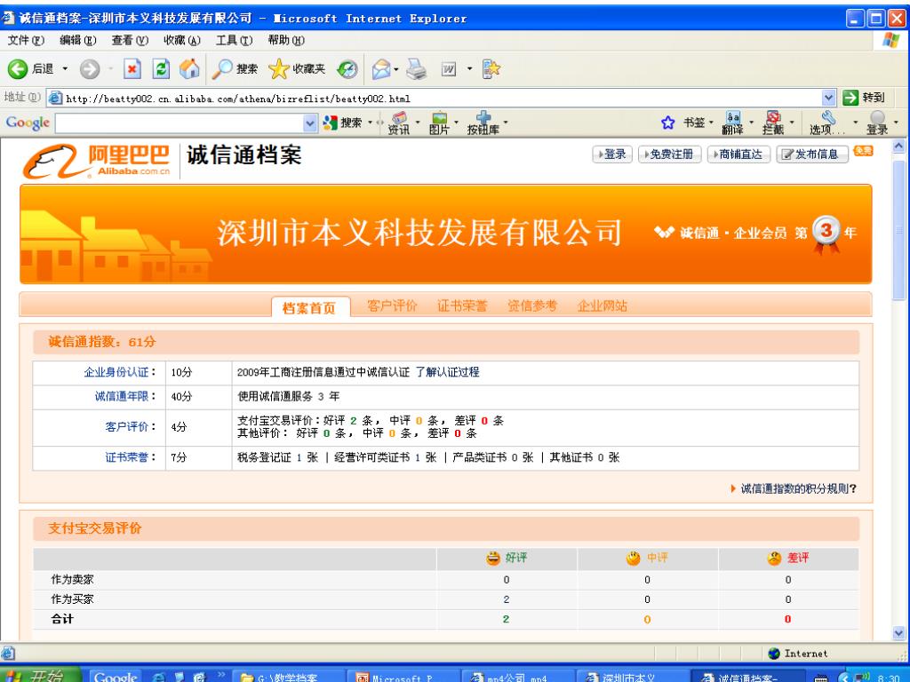The width and height of the screenshot is (910, 682).
Task: Click the Alibaba logo
Action: click(x=97, y=161)
